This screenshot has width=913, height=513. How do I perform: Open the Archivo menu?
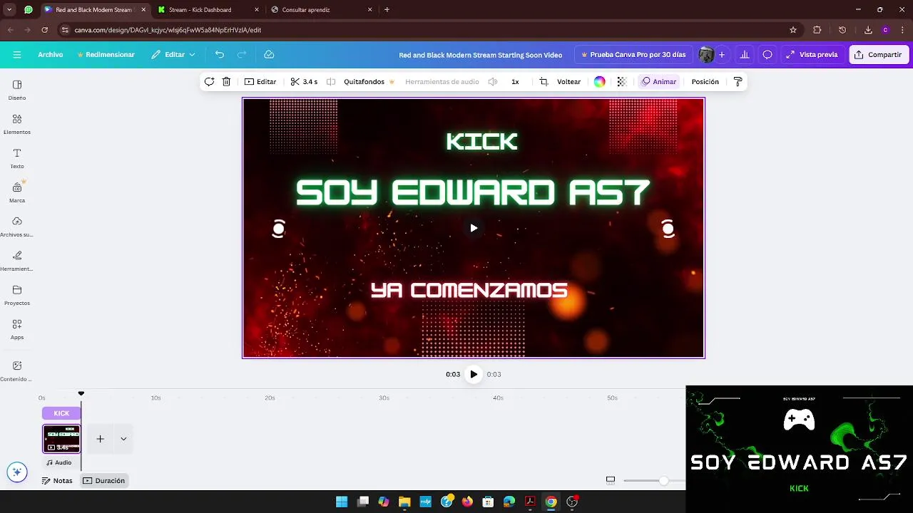51,55
